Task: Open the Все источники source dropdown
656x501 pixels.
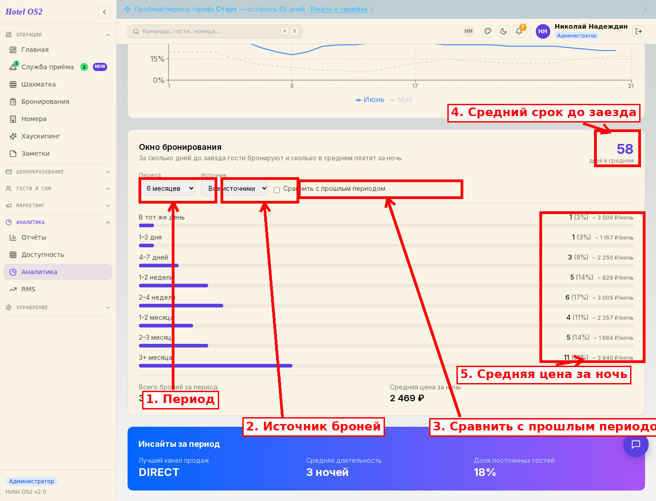Action: tap(235, 189)
